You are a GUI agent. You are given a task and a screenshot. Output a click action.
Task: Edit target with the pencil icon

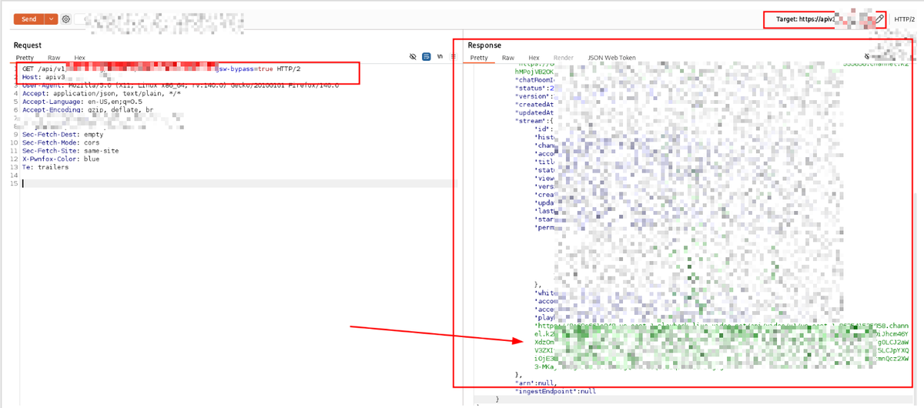point(880,18)
